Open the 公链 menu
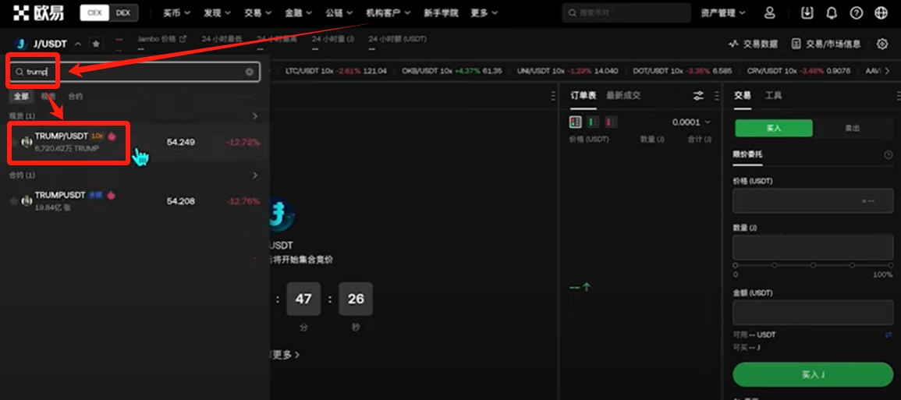901x400 pixels. (x=339, y=12)
